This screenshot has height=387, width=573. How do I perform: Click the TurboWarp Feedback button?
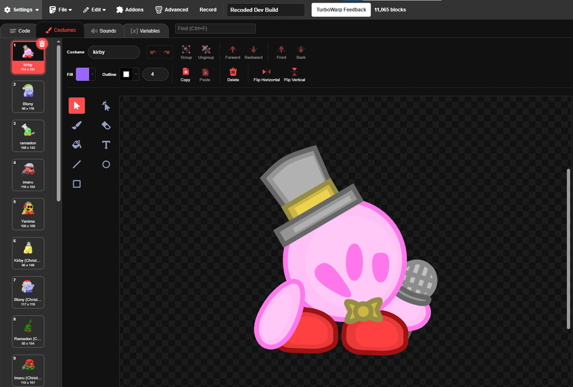341,10
